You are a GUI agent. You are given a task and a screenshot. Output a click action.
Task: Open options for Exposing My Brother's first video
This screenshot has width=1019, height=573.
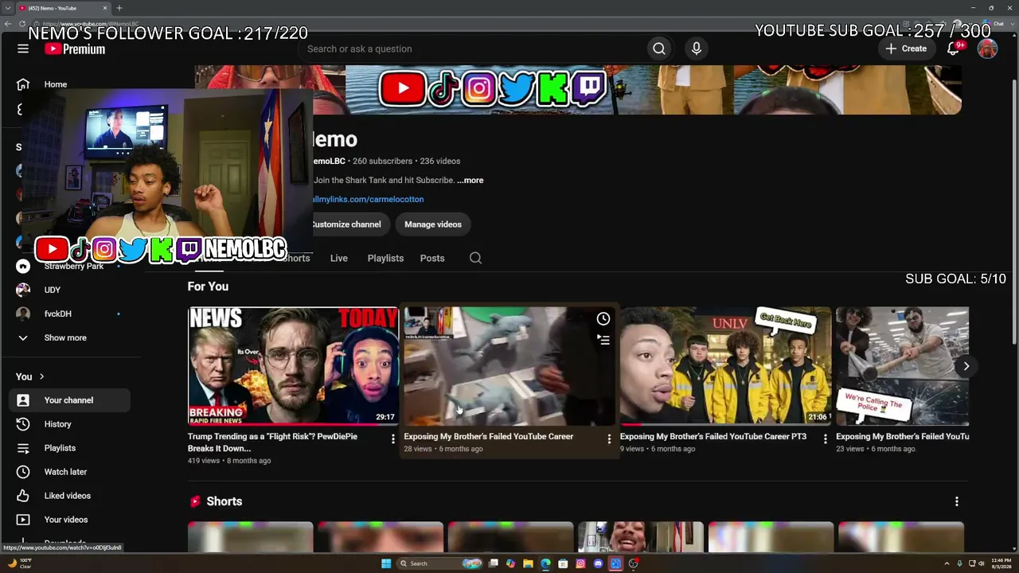click(609, 439)
